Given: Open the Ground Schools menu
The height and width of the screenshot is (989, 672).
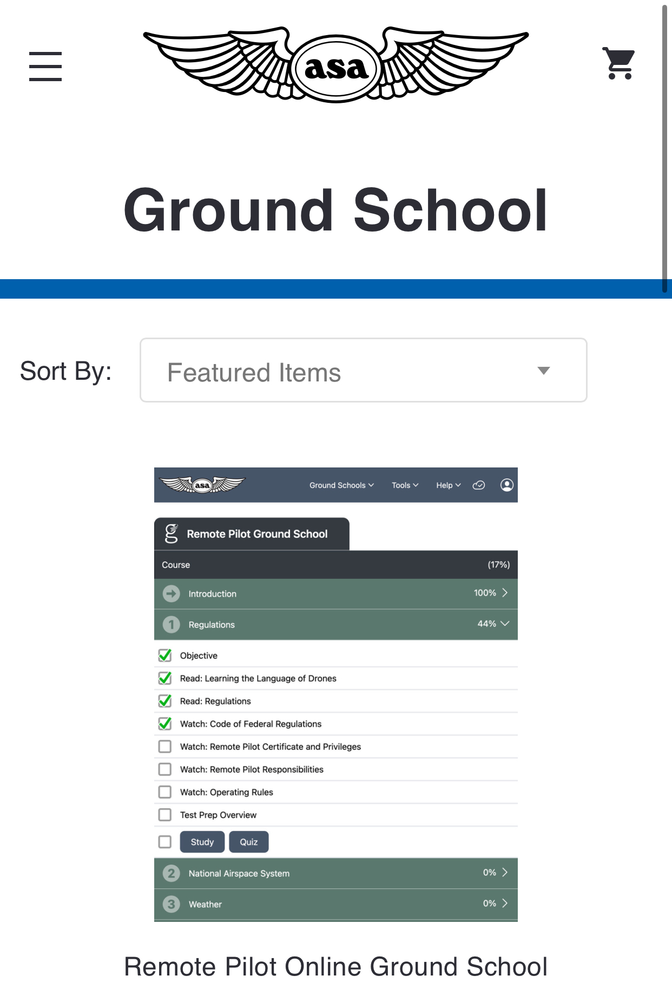Looking at the screenshot, I should click(x=341, y=485).
